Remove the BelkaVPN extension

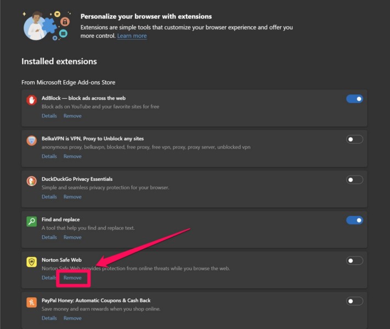pos(72,156)
